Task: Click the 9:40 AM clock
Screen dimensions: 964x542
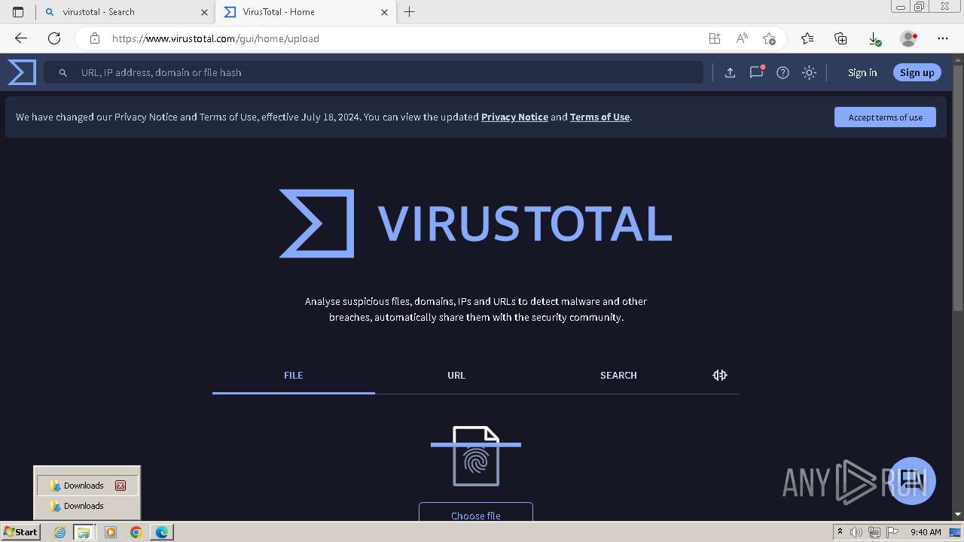Action: click(926, 532)
